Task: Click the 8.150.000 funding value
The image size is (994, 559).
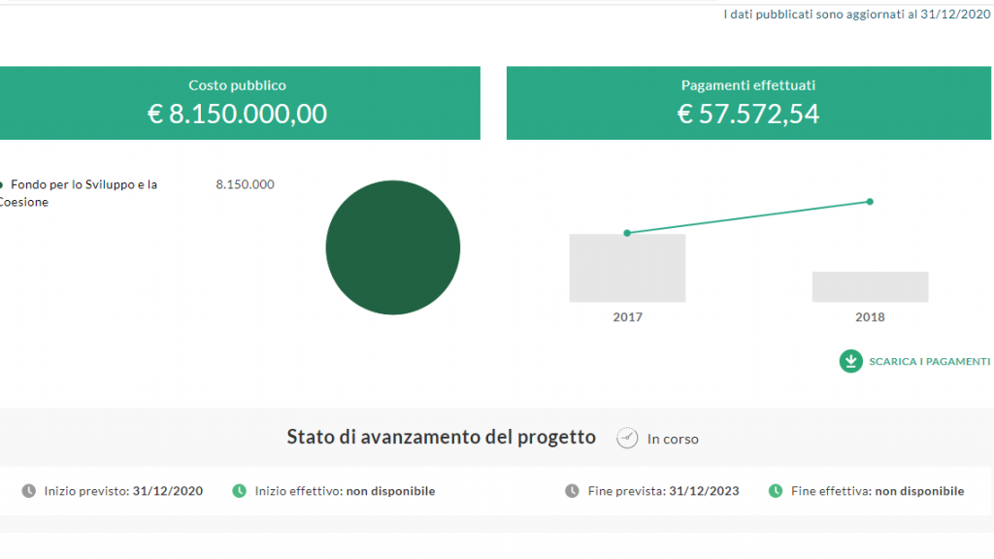Action: [246, 184]
